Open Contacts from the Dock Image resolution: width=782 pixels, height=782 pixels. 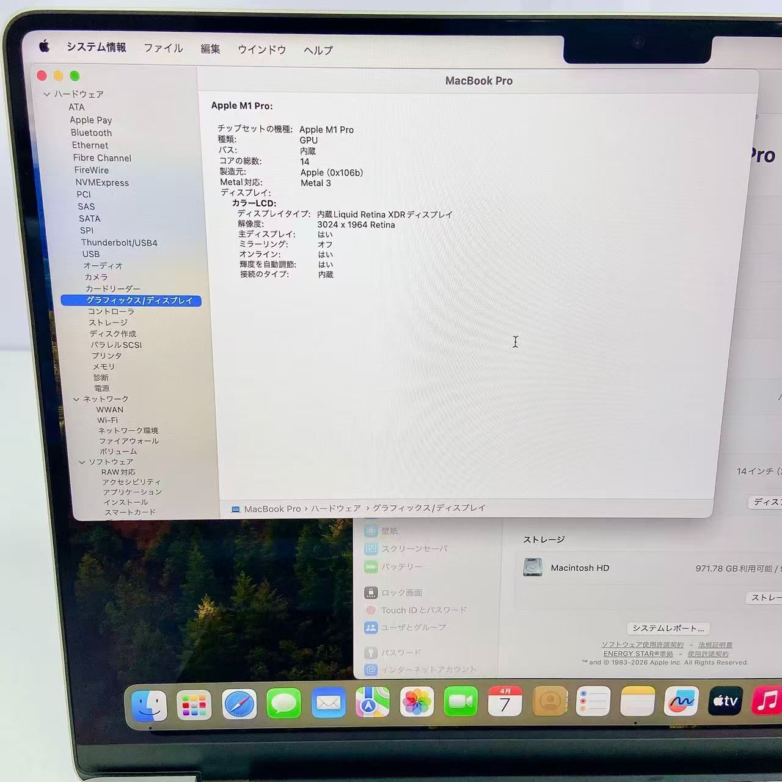550,701
